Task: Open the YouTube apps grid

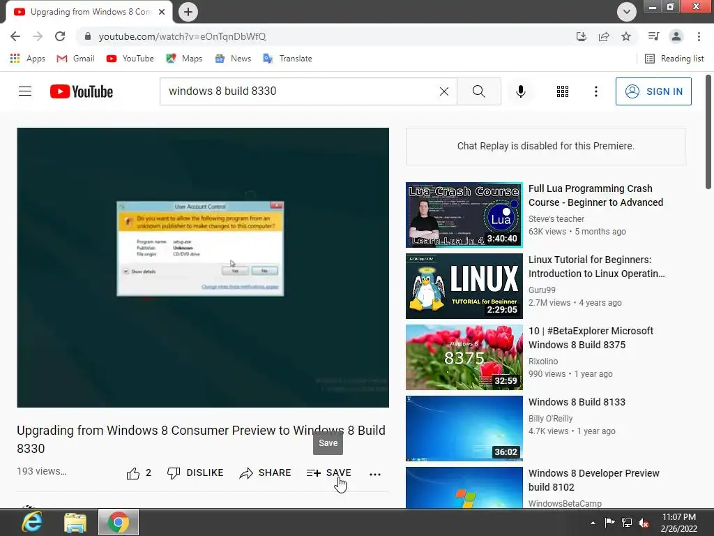Action: [563, 91]
